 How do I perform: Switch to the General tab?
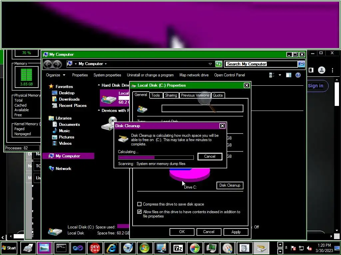click(141, 95)
